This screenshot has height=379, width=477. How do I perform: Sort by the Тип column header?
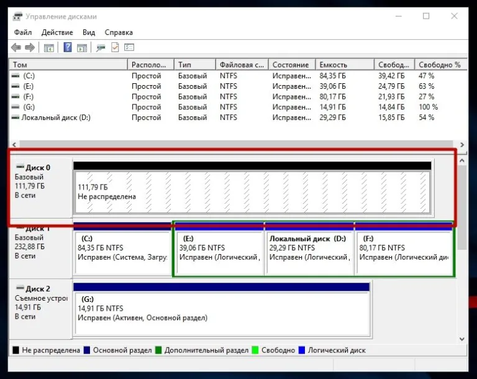tap(195, 65)
